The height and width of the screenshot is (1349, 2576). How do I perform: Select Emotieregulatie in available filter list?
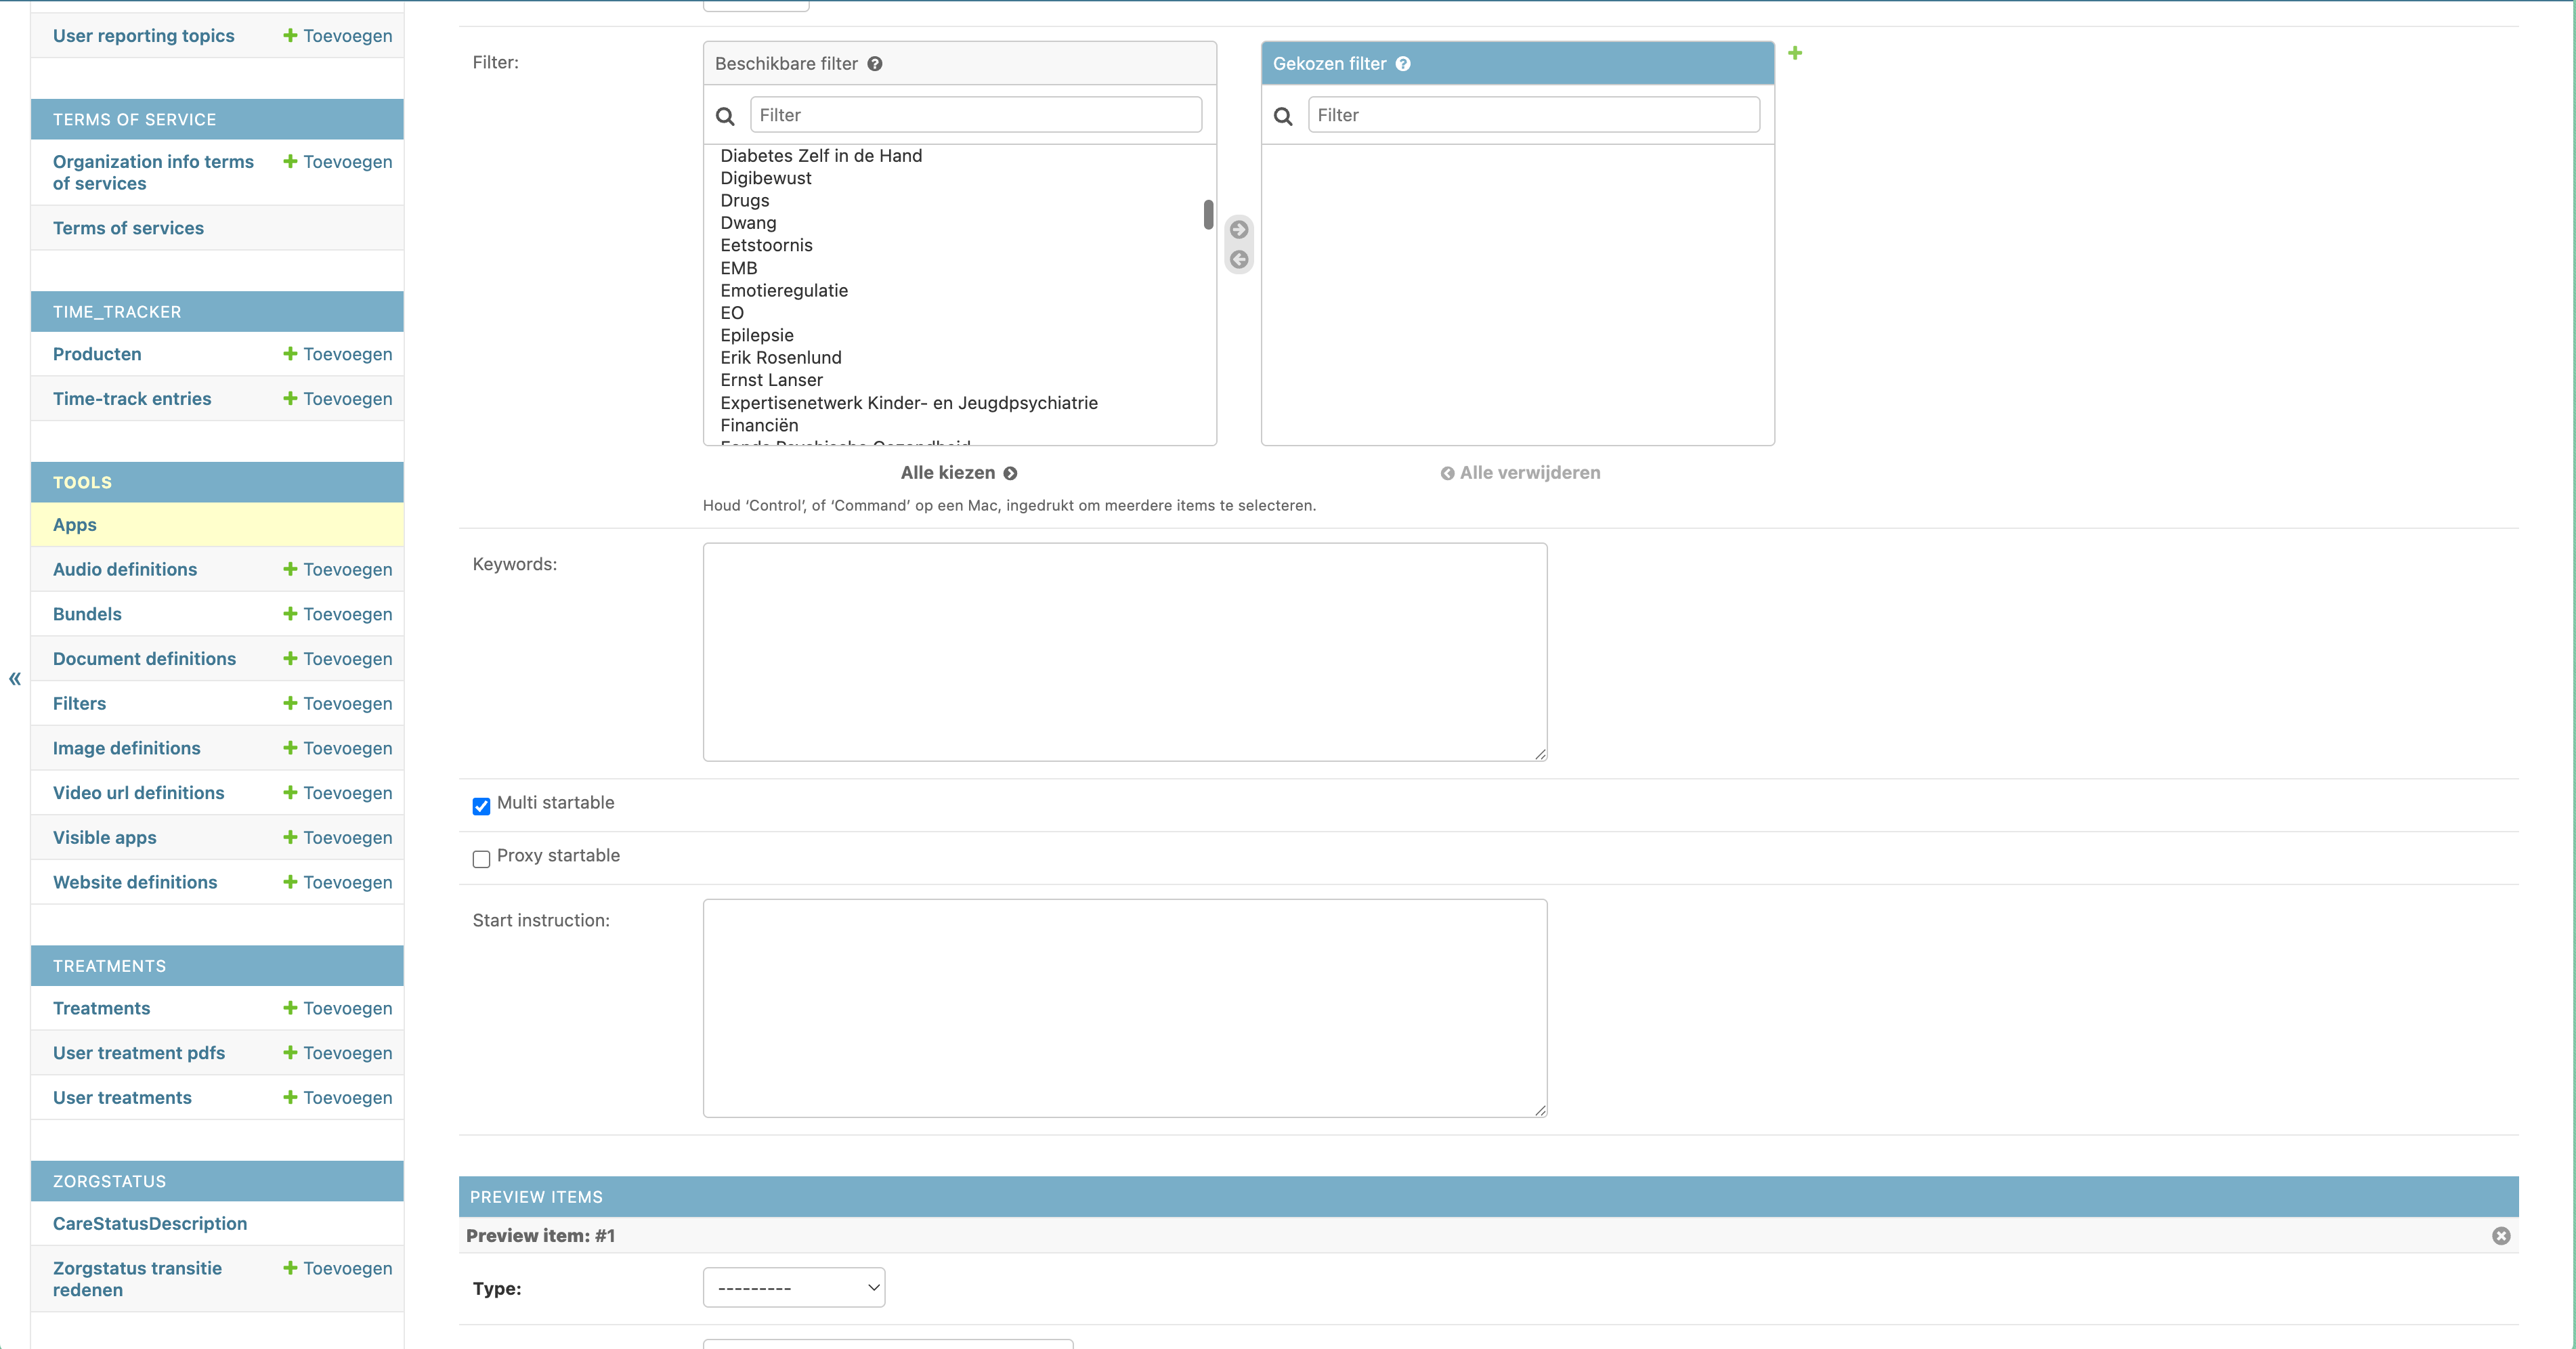click(784, 290)
